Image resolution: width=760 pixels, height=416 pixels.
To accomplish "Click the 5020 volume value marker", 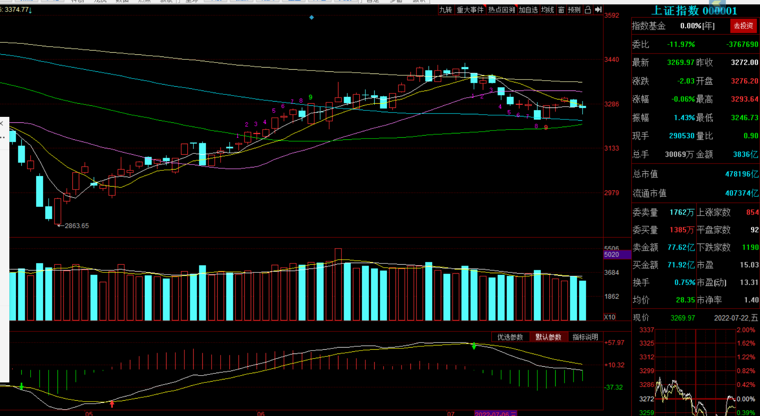I will pos(617,255).
